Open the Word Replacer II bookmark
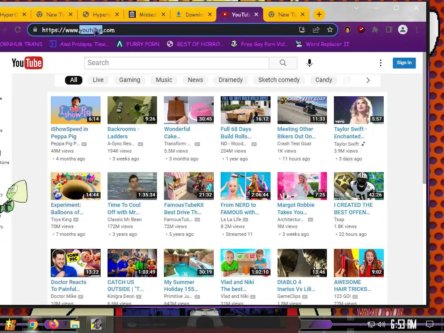 pos(323,44)
